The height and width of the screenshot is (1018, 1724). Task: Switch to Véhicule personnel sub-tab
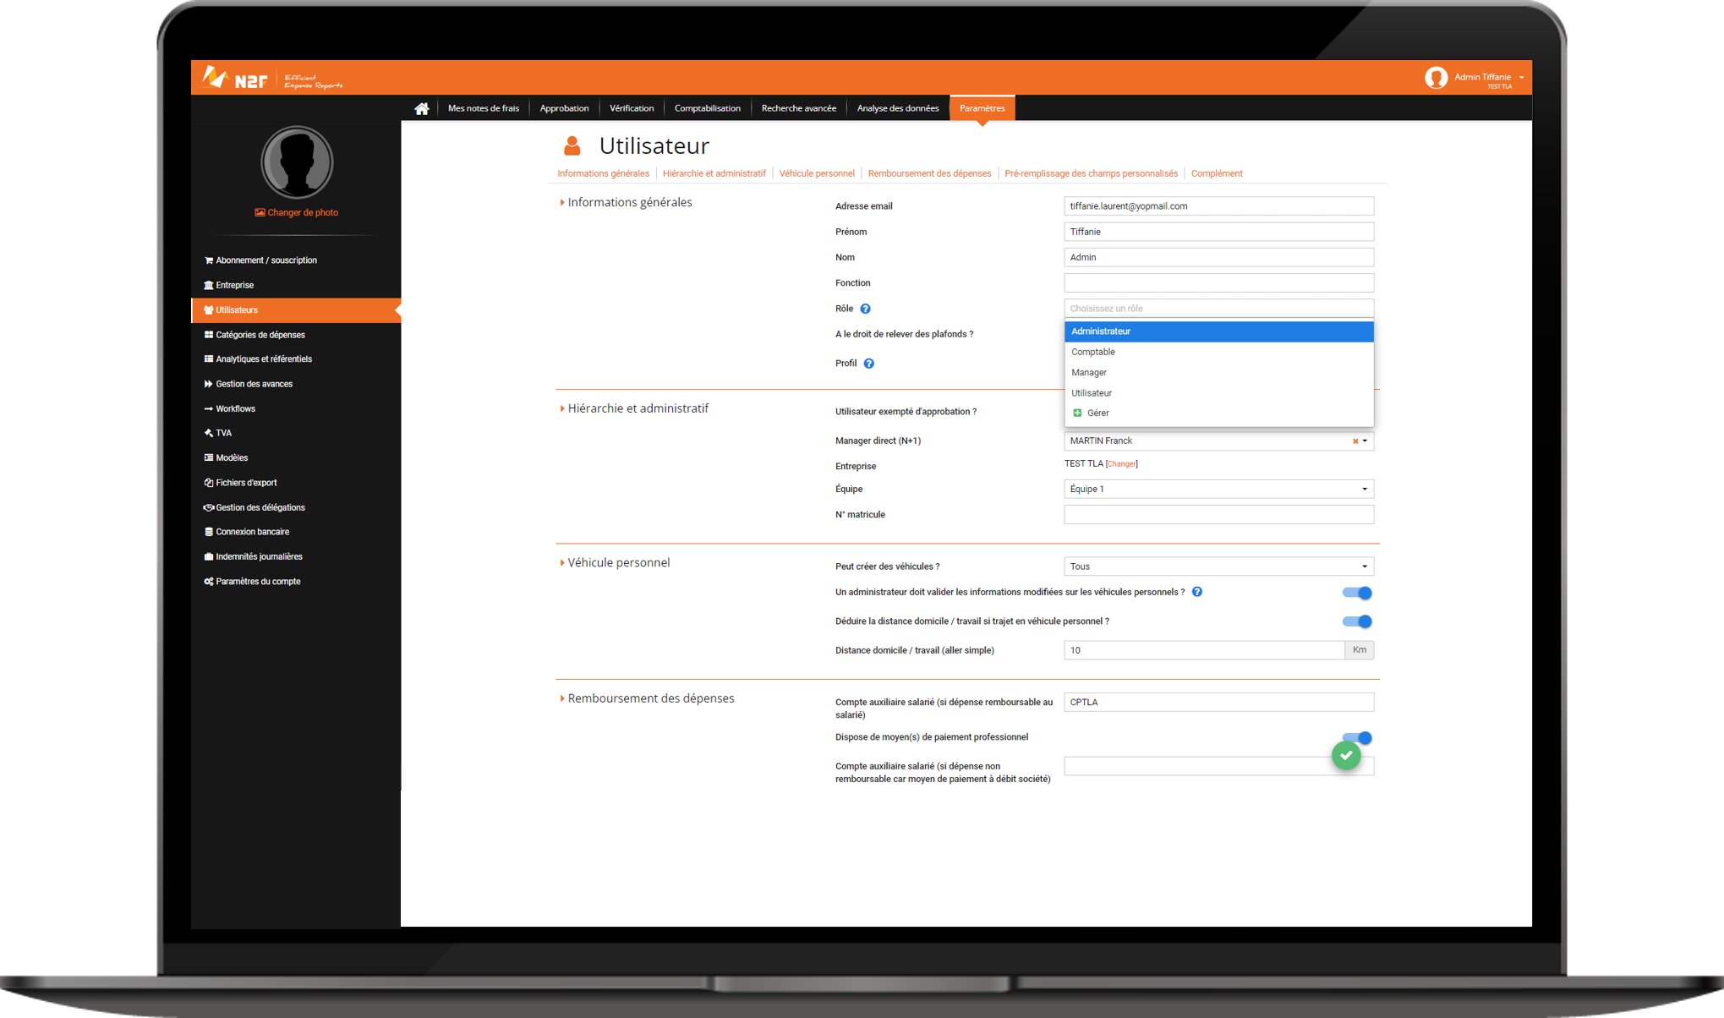(x=816, y=173)
